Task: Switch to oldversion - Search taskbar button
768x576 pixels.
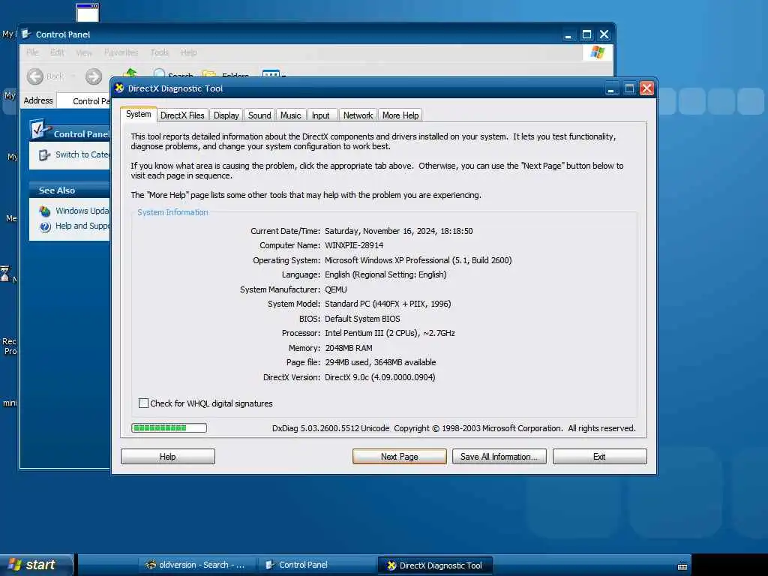Action: pyautogui.click(x=197, y=565)
